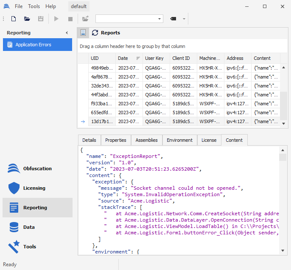Toggle the report list view icon
Viewport: 291px width, 270px height.
tap(83, 33)
